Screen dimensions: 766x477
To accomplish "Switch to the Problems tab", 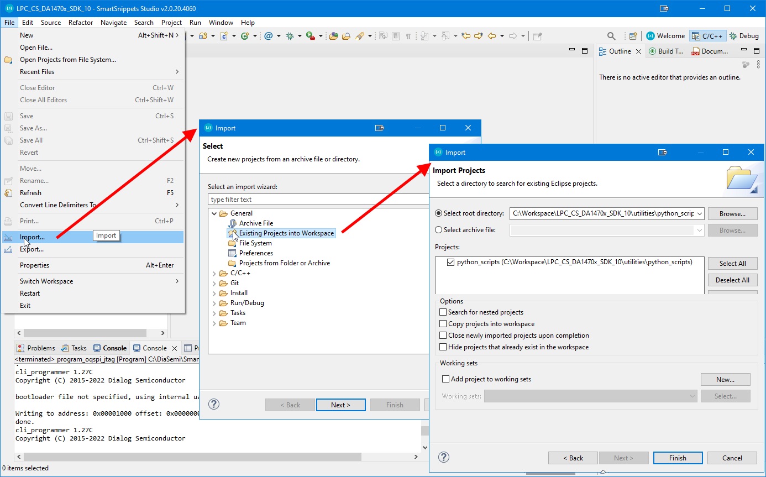I will tap(36, 348).
